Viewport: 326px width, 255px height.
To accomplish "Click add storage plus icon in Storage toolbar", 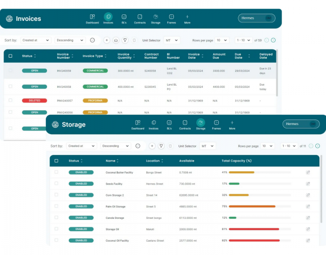I will 152,146.
